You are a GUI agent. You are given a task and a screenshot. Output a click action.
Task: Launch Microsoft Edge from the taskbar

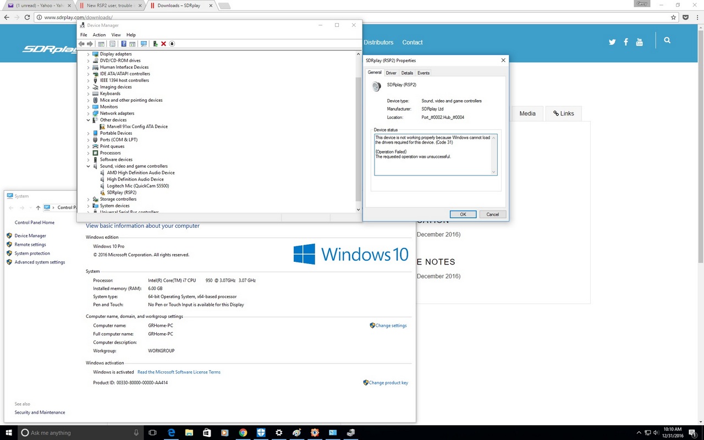(x=171, y=433)
